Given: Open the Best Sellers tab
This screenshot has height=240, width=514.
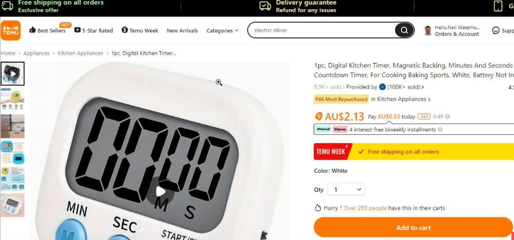Looking at the screenshot, I should (48, 30).
